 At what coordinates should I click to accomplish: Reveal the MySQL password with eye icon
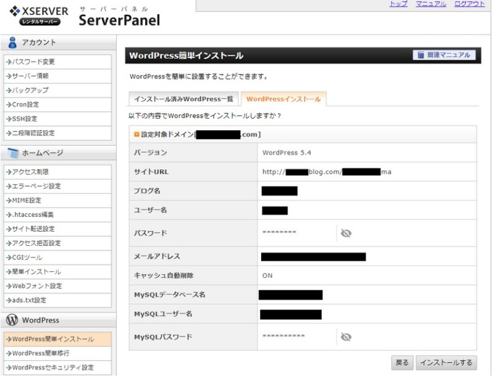[346, 337]
